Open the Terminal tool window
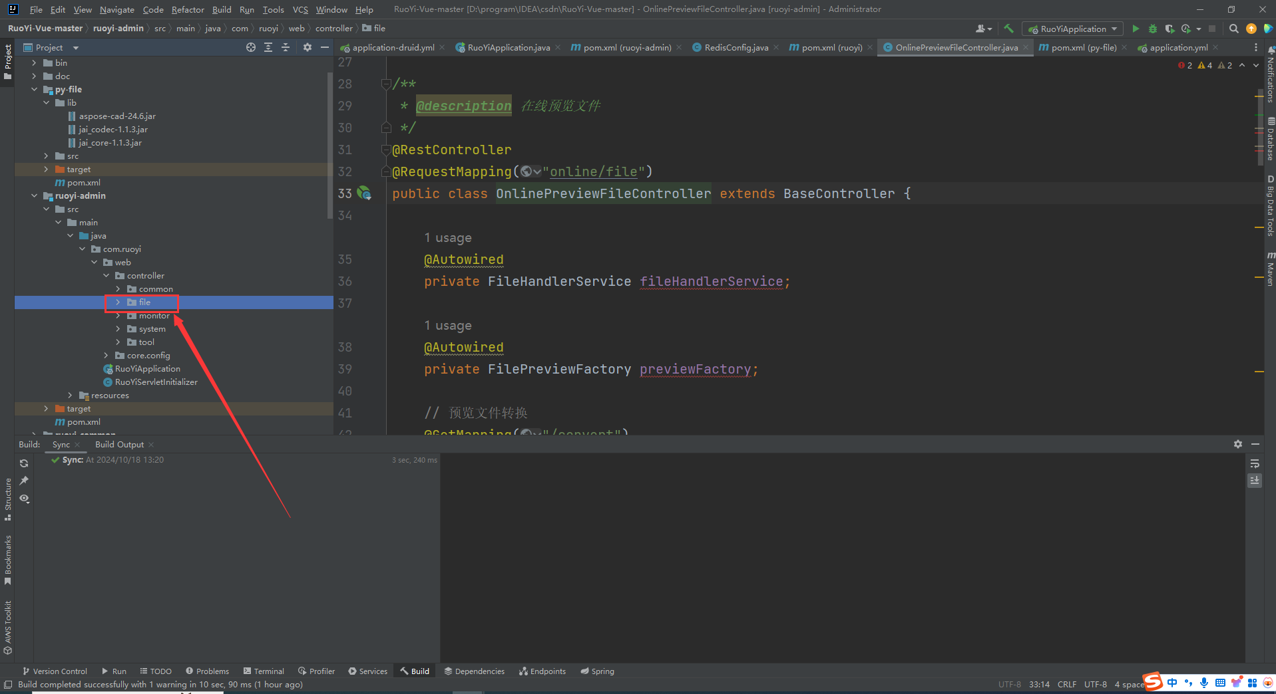 pyautogui.click(x=264, y=671)
